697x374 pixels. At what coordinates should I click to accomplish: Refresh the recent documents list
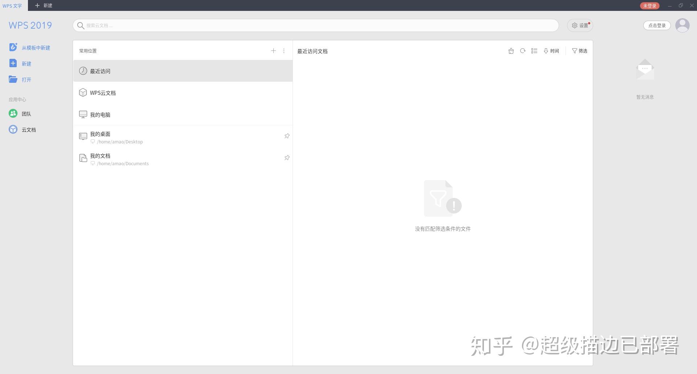click(523, 51)
